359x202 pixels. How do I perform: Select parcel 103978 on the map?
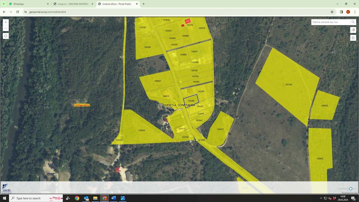(x=202, y=28)
